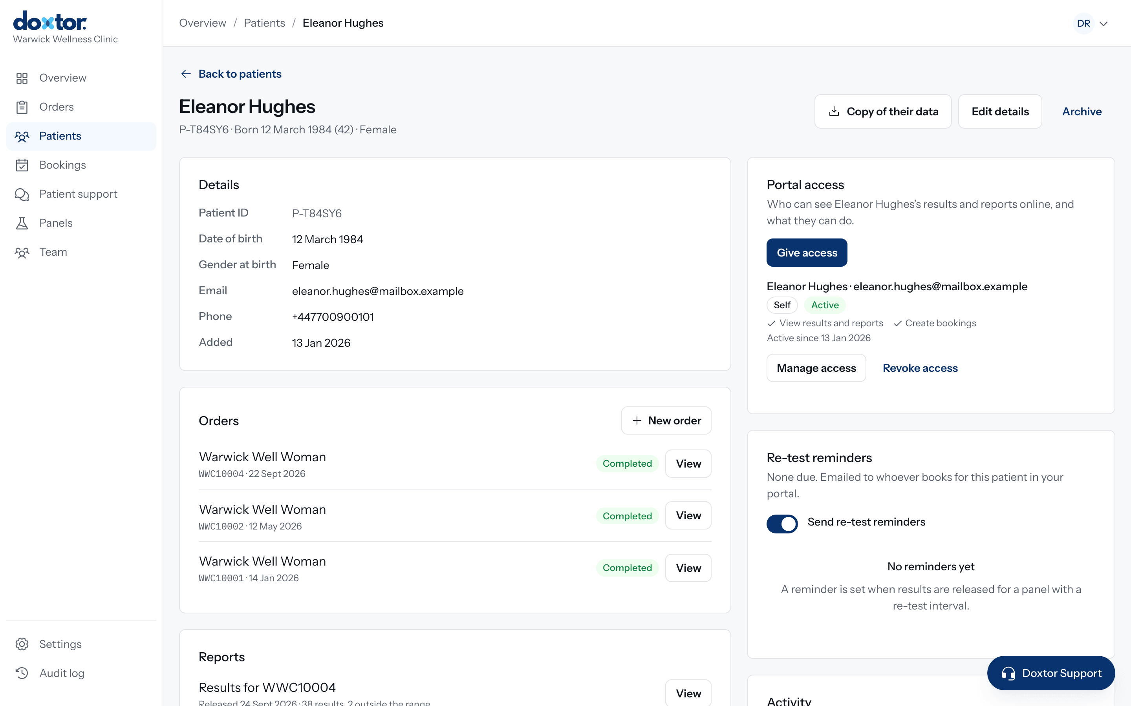Click the Edit details button

tap(1000, 111)
